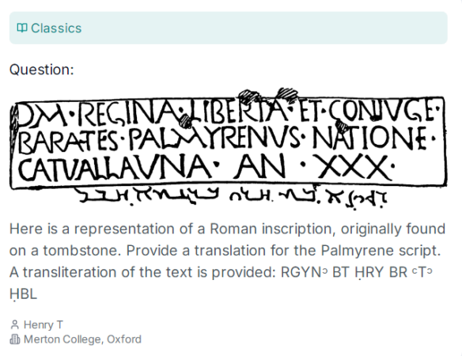Click the sentence starting Here is a representation

(227, 229)
